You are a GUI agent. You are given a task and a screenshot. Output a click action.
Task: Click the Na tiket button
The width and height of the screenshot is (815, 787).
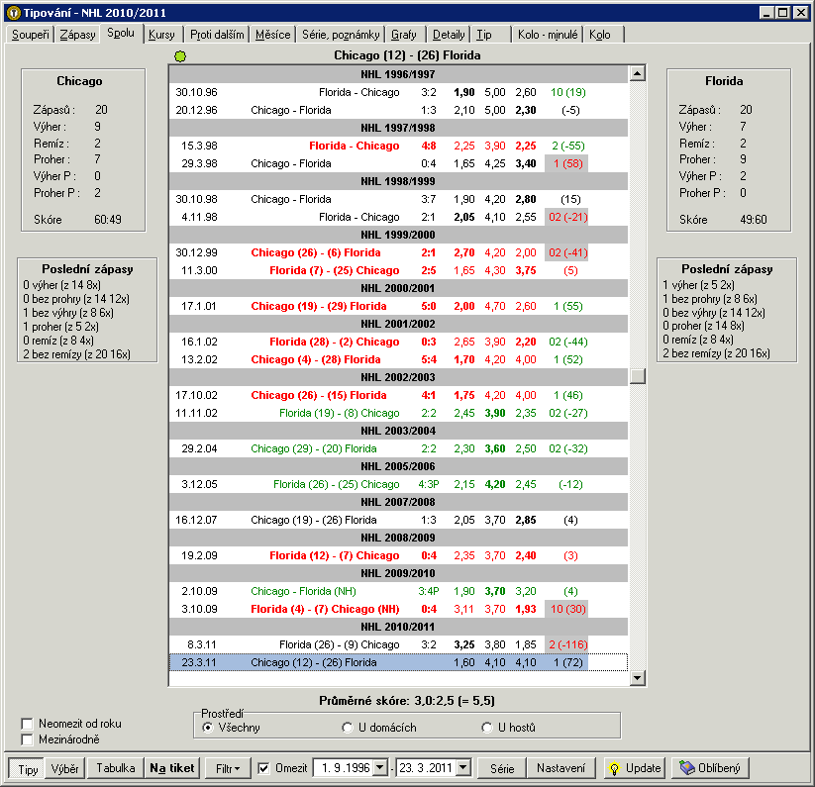[172, 768]
